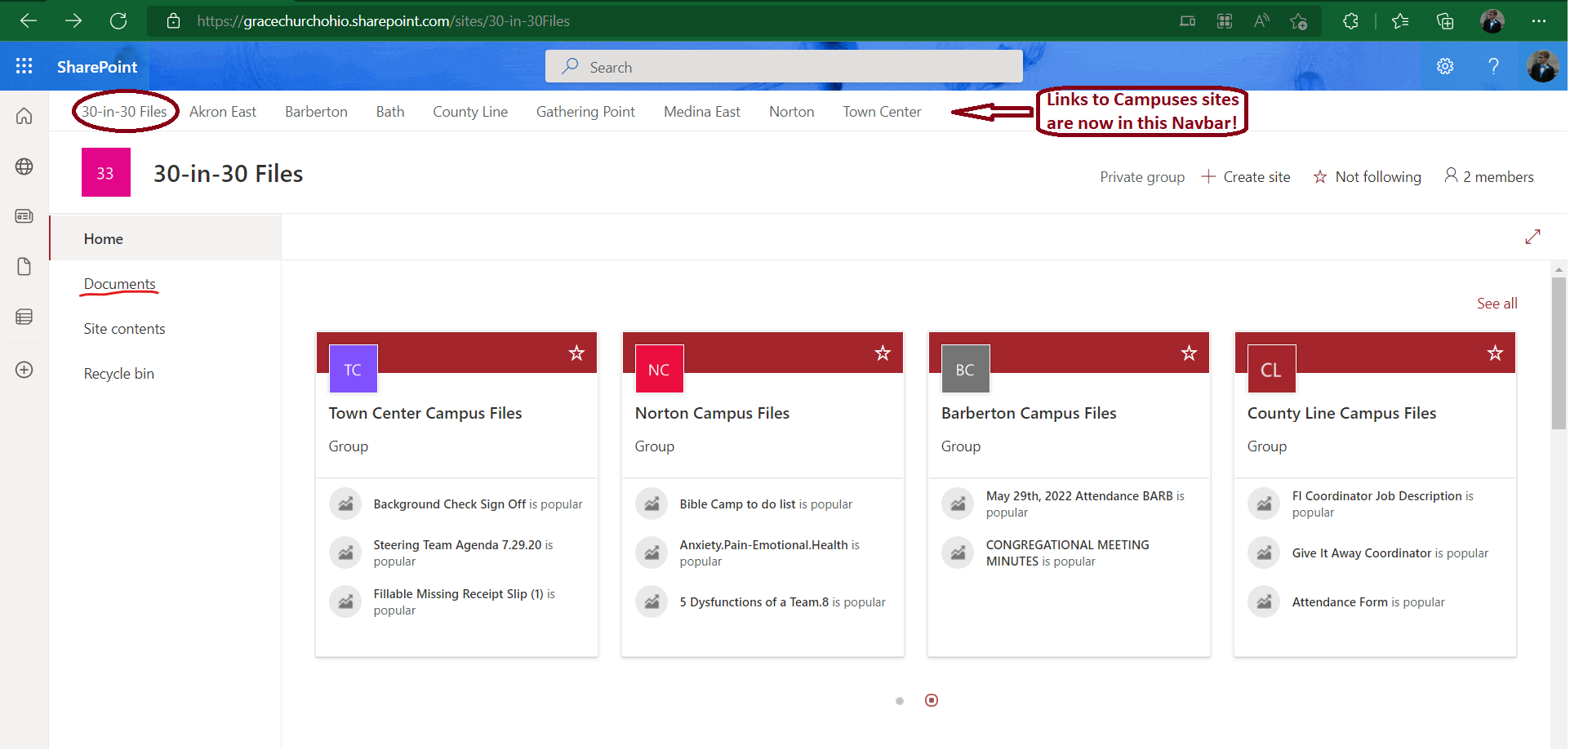Open SharePoint settings gear
1570x750 pixels.
coord(1445,66)
